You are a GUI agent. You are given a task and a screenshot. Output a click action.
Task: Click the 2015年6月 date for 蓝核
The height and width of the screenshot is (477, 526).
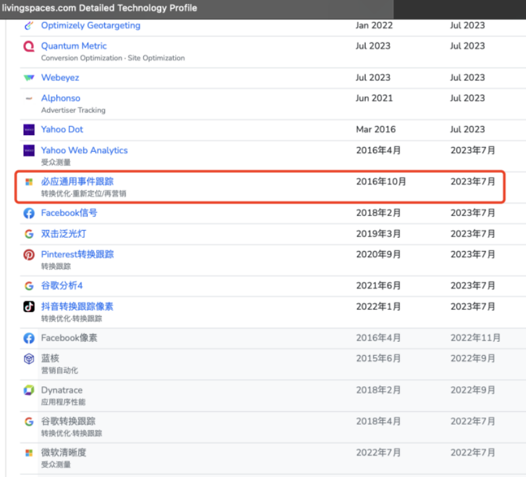[x=378, y=358]
